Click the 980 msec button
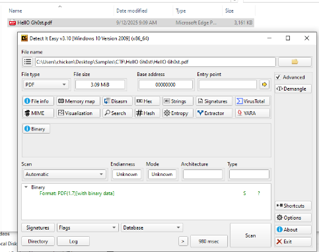 (209, 241)
